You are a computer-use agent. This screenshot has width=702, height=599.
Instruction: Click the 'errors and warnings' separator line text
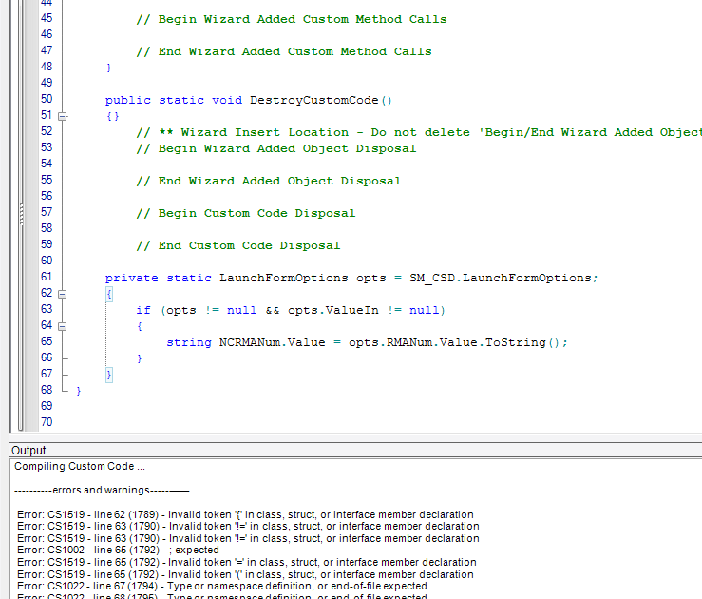102,490
